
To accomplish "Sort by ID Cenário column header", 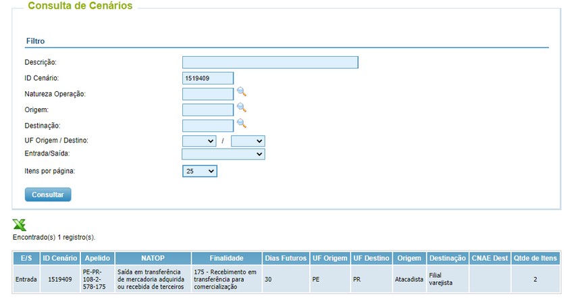I will pos(60,258).
